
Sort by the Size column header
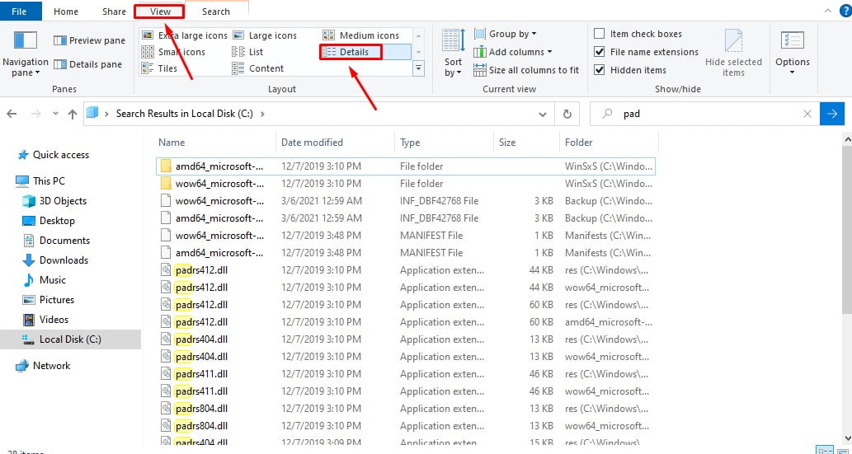click(526, 143)
